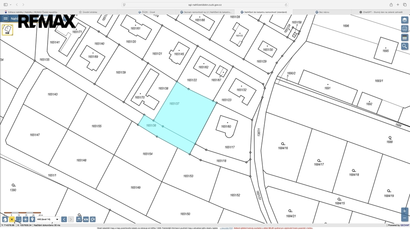Viewport: 410px width, 230px height.
Task: Click the magnifier search icon
Action: pos(405,46)
